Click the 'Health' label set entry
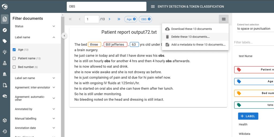 (243, 124)
